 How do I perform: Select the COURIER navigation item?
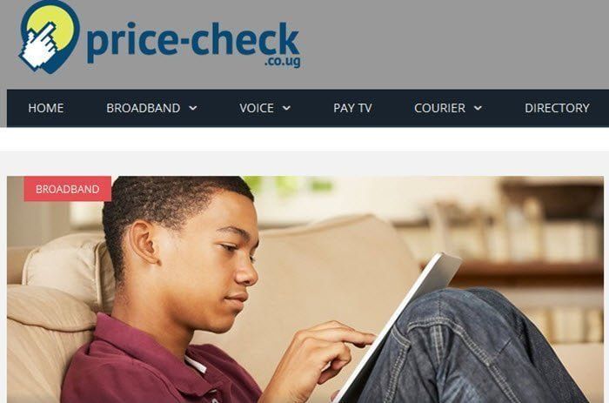point(439,108)
